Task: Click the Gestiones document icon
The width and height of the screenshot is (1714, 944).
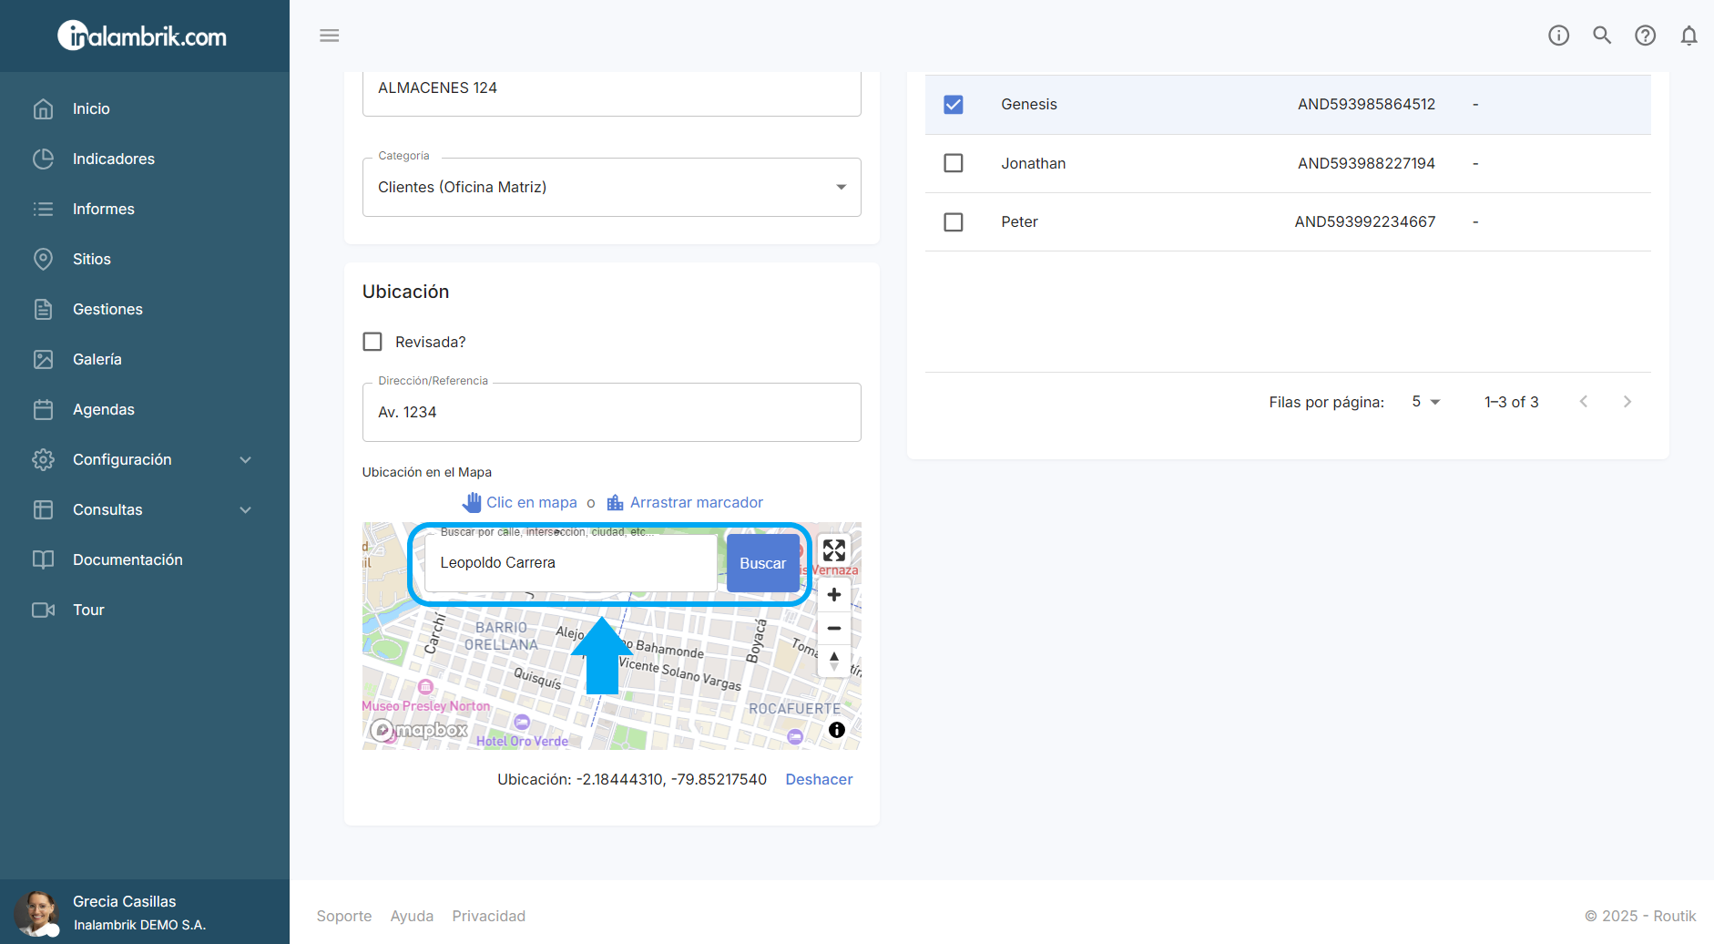Action: coord(43,309)
